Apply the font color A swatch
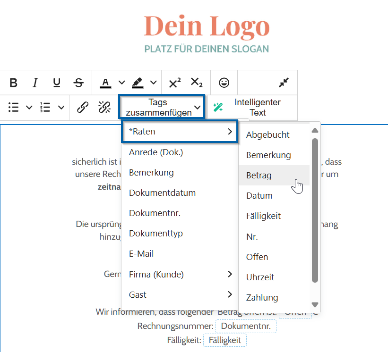388x352 pixels. (x=105, y=83)
